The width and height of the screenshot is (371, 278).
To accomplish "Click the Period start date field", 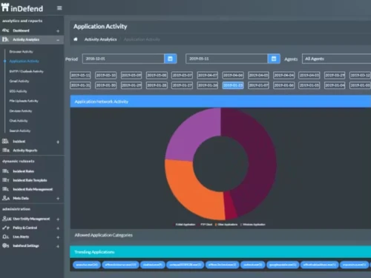I will tap(123, 59).
